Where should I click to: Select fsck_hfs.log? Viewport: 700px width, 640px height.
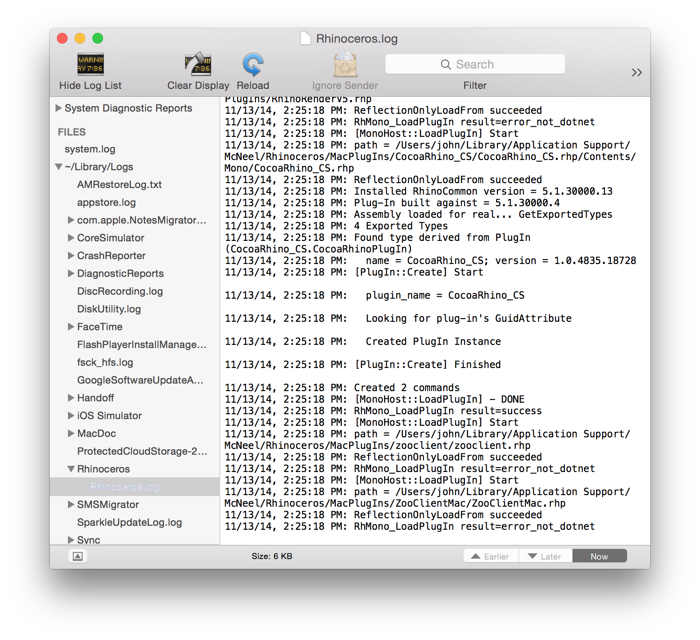pyautogui.click(x=105, y=363)
